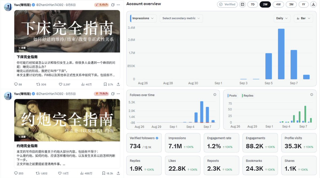Click the Bookmarks 24.3K card
Screen dimensions: 320x178
(260, 165)
